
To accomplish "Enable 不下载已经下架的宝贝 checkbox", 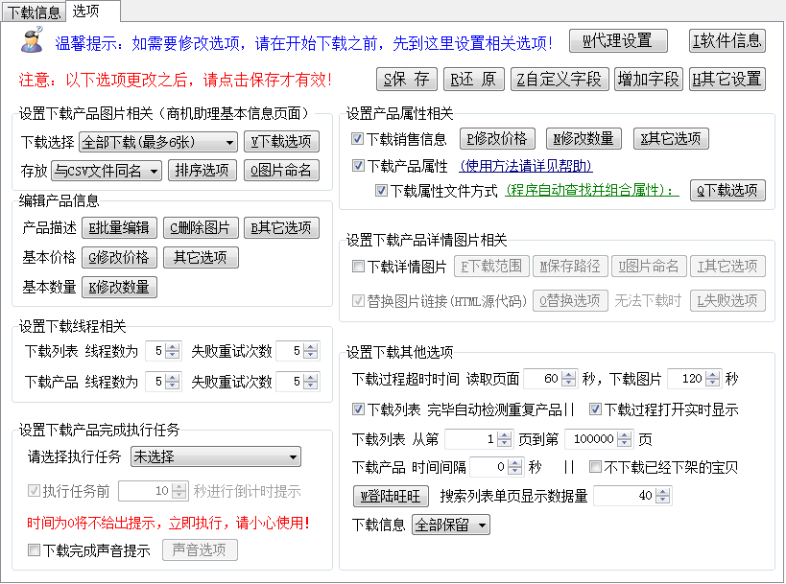I will (x=595, y=467).
